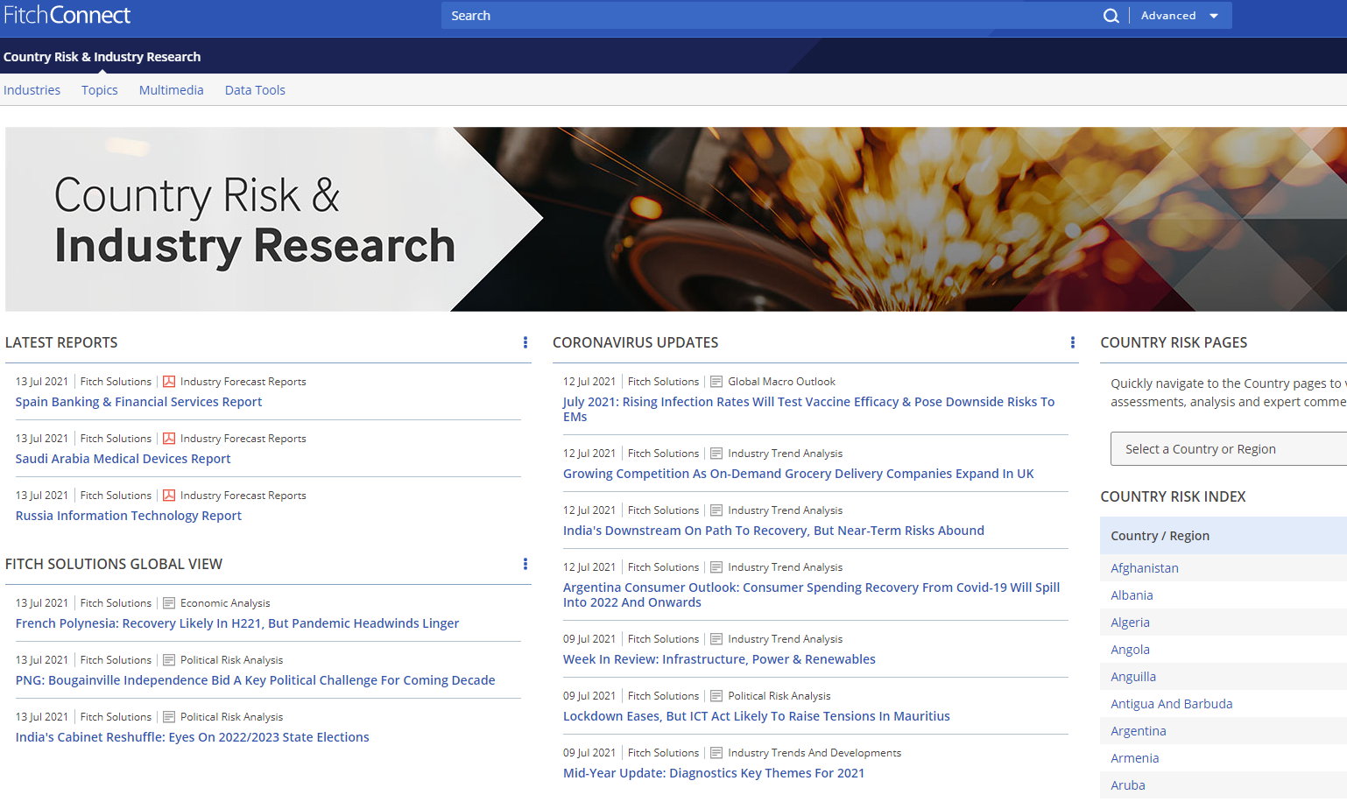Select Albania in Country Risk Index
The image size is (1347, 802).
point(1132,595)
